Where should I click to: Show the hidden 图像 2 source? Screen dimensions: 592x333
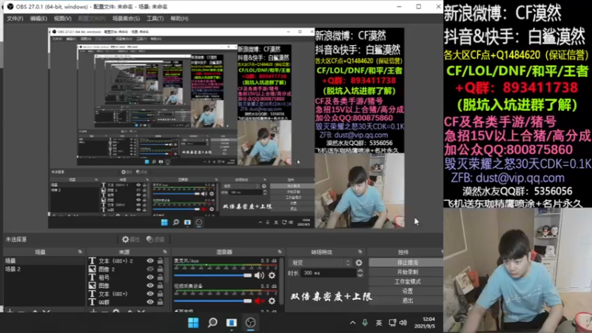150,269
